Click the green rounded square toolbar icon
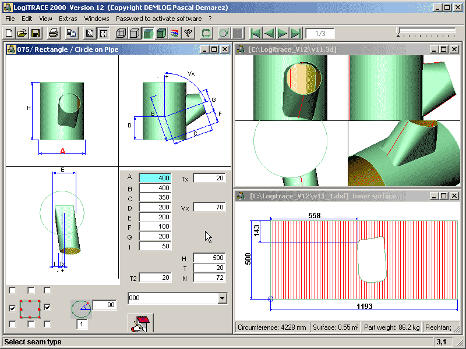 206,33
